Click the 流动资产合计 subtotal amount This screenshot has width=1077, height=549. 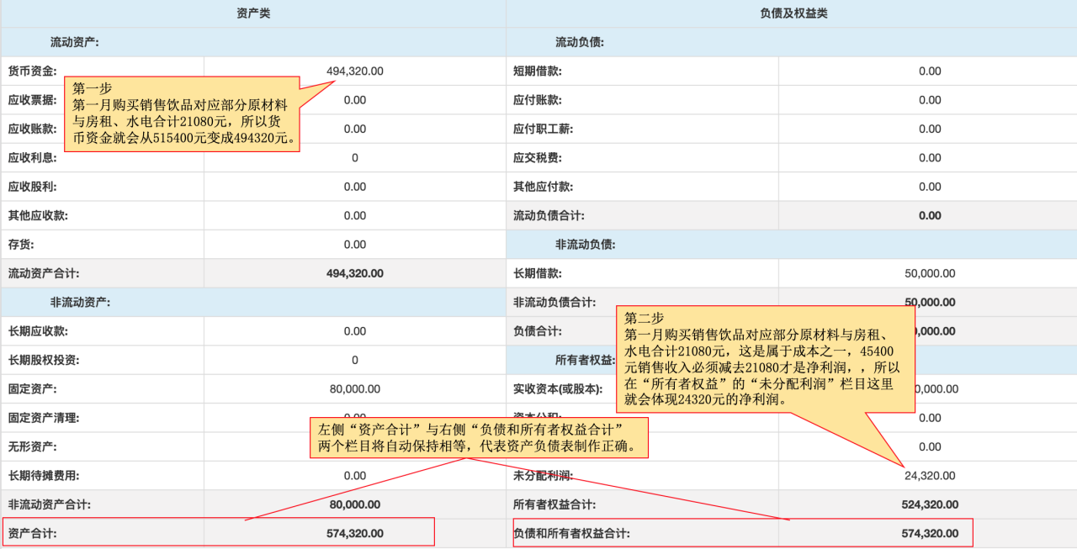(354, 273)
